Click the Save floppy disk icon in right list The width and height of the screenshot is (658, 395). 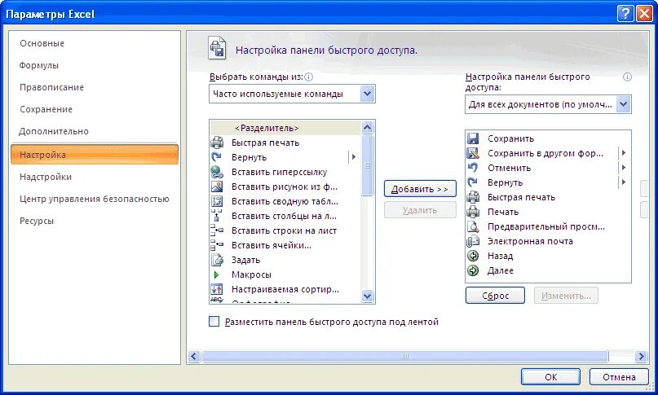pyautogui.click(x=473, y=138)
